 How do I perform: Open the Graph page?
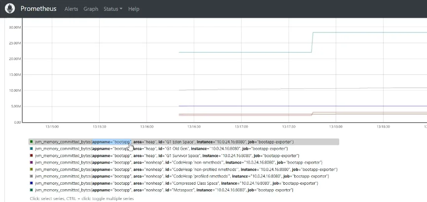coord(91,9)
